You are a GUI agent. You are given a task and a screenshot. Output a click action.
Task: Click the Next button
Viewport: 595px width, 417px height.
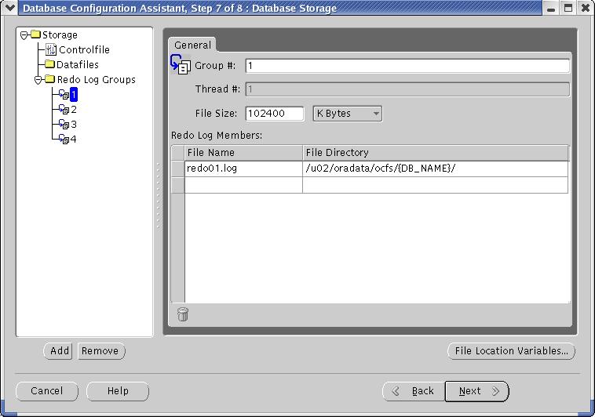pyautogui.click(x=476, y=391)
